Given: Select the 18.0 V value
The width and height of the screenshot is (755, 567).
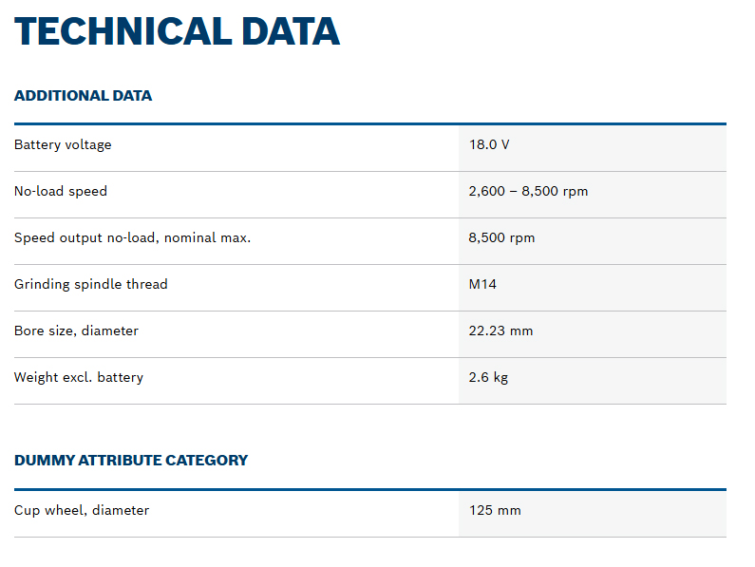Looking at the screenshot, I should 489,145.
